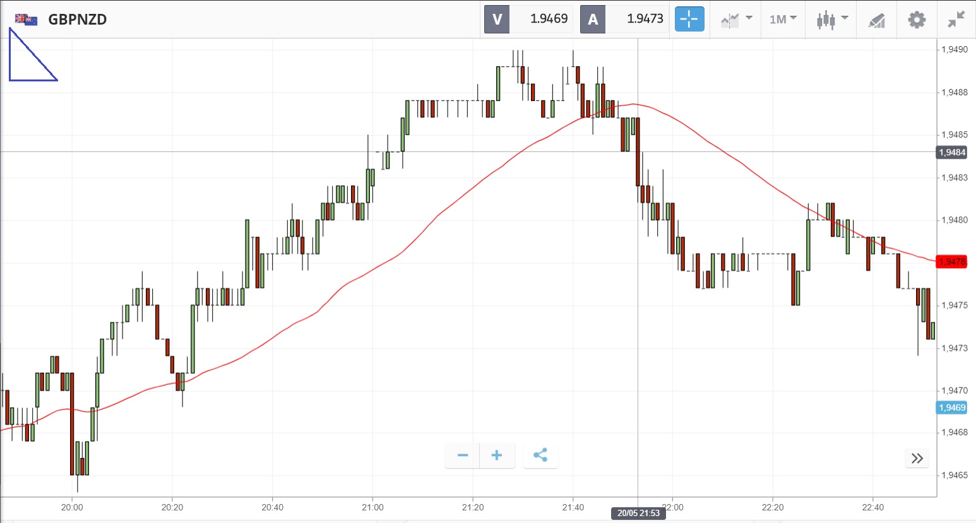The image size is (976, 523).
Task: Click the 20/05 21:53 time marker
Action: point(638,514)
